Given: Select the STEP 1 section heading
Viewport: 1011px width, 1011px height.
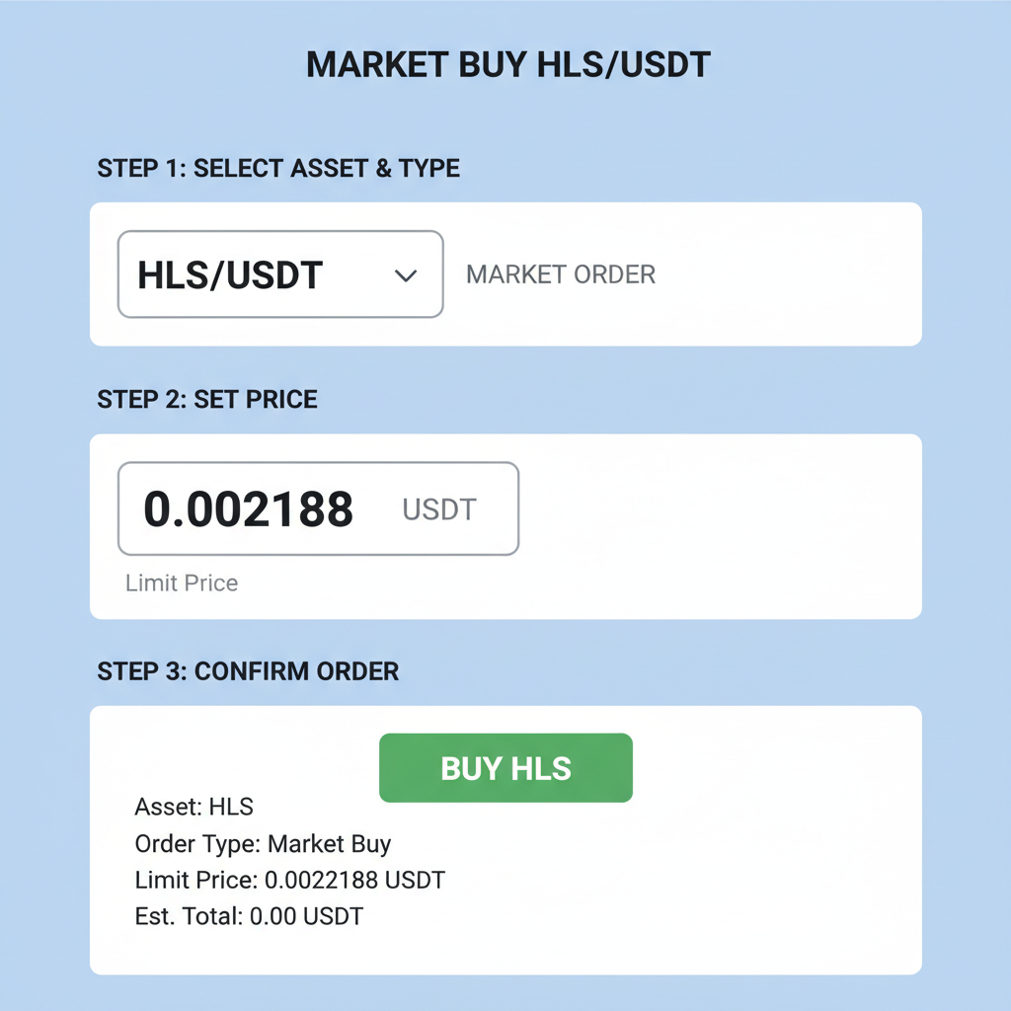Looking at the screenshot, I should 277,168.
